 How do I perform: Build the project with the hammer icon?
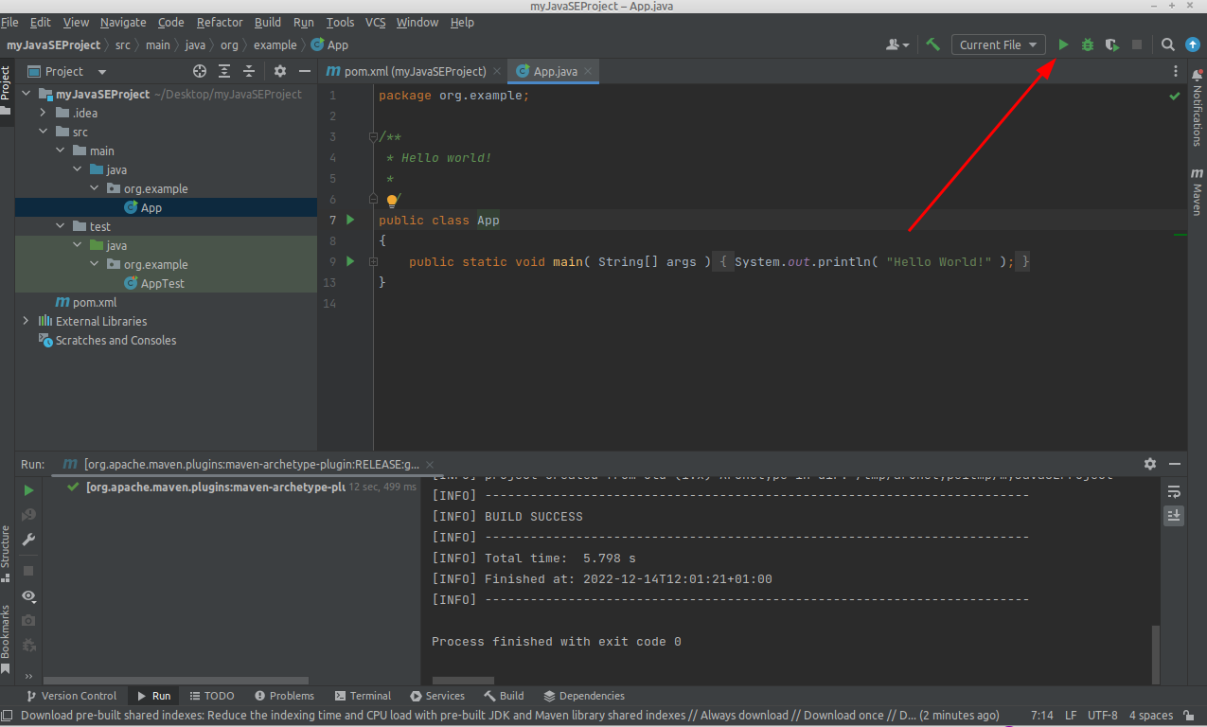[933, 44]
